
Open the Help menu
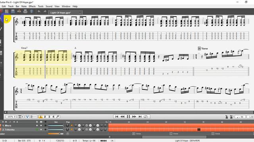(75, 6)
